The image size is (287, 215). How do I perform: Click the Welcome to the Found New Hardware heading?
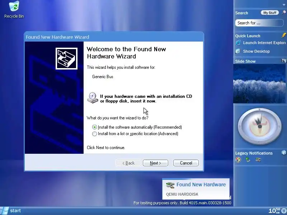(x=126, y=53)
